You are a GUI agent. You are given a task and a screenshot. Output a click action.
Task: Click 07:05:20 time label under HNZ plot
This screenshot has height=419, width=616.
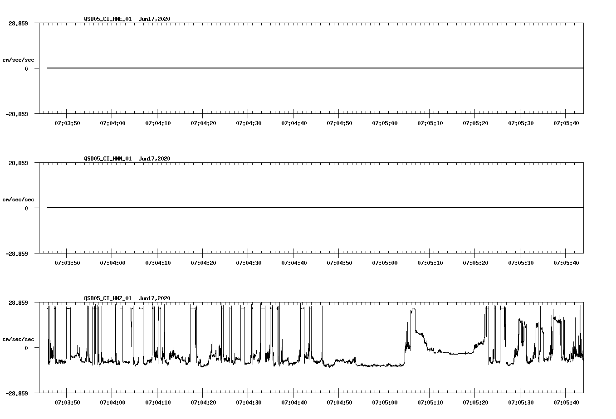[x=475, y=403]
